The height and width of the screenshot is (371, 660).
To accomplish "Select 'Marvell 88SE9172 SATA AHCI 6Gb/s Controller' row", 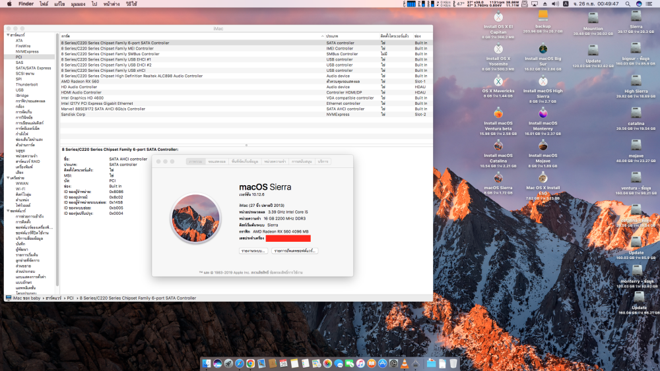I will pos(246,109).
